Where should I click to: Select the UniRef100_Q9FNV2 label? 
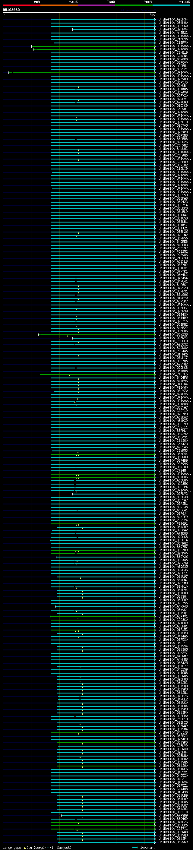[x=173, y=338]
